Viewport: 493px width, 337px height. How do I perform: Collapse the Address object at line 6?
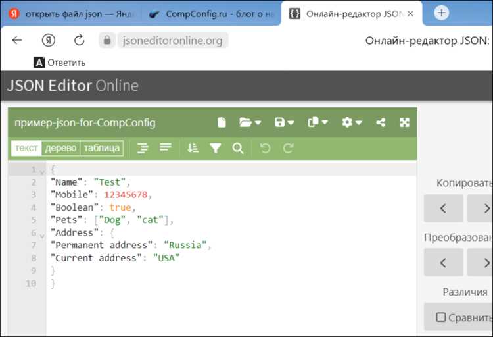point(42,236)
